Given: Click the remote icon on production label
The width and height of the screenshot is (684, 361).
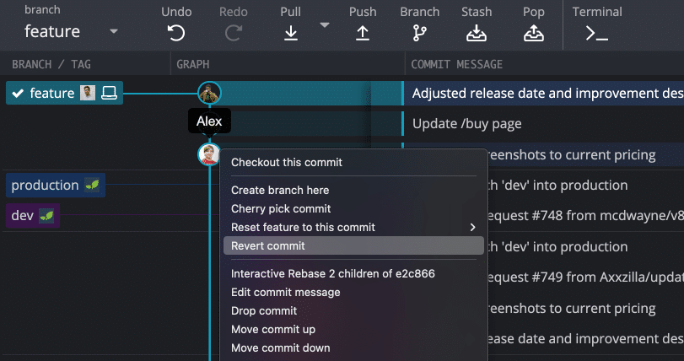Looking at the screenshot, I should pos(92,186).
